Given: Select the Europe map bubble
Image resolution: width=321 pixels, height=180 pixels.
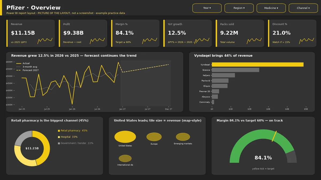Looking at the screenshot, I should (154, 137).
